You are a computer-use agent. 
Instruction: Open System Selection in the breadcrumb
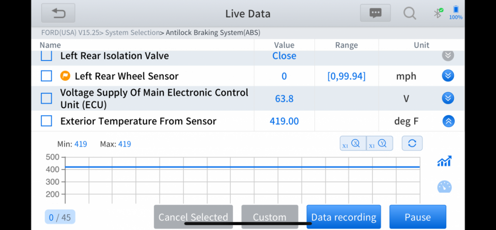[132, 33]
